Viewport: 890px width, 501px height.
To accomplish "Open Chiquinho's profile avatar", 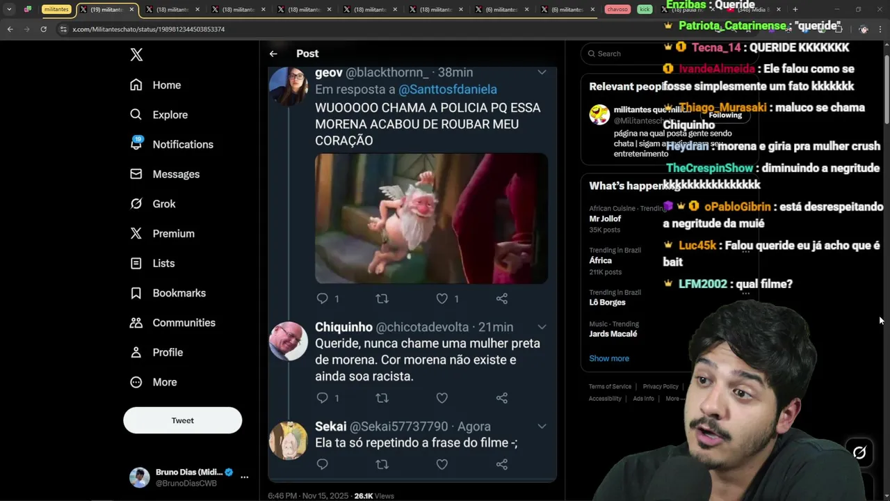I will 288,341.
